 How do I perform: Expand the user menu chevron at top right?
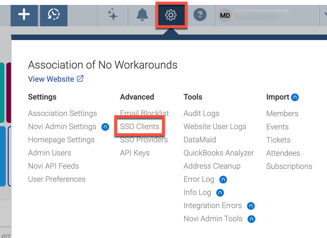325,14
